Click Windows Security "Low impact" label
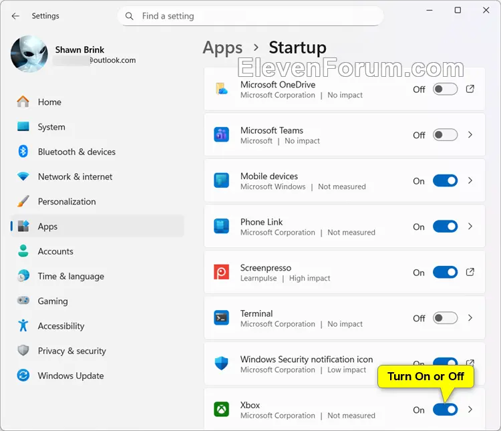This screenshot has width=501, height=431. click(x=347, y=370)
